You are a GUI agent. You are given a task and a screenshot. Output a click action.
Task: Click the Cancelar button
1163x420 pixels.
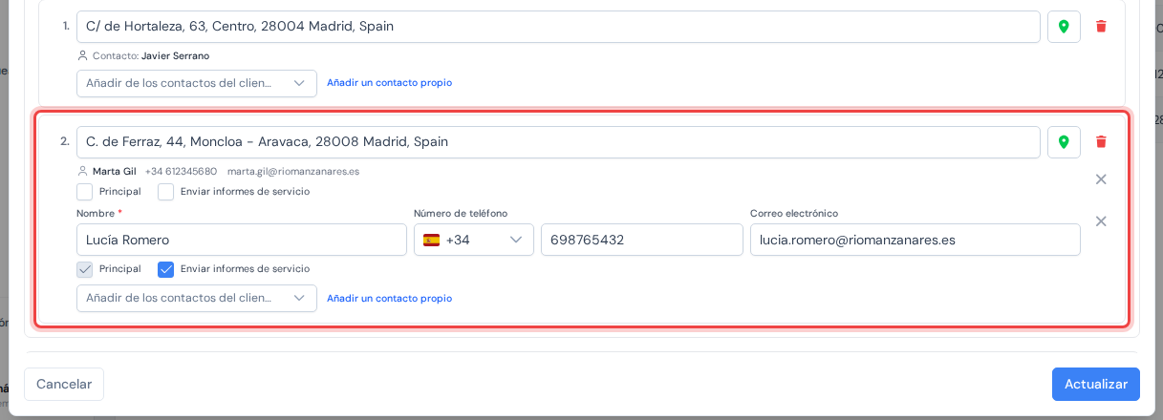(64, 384)
